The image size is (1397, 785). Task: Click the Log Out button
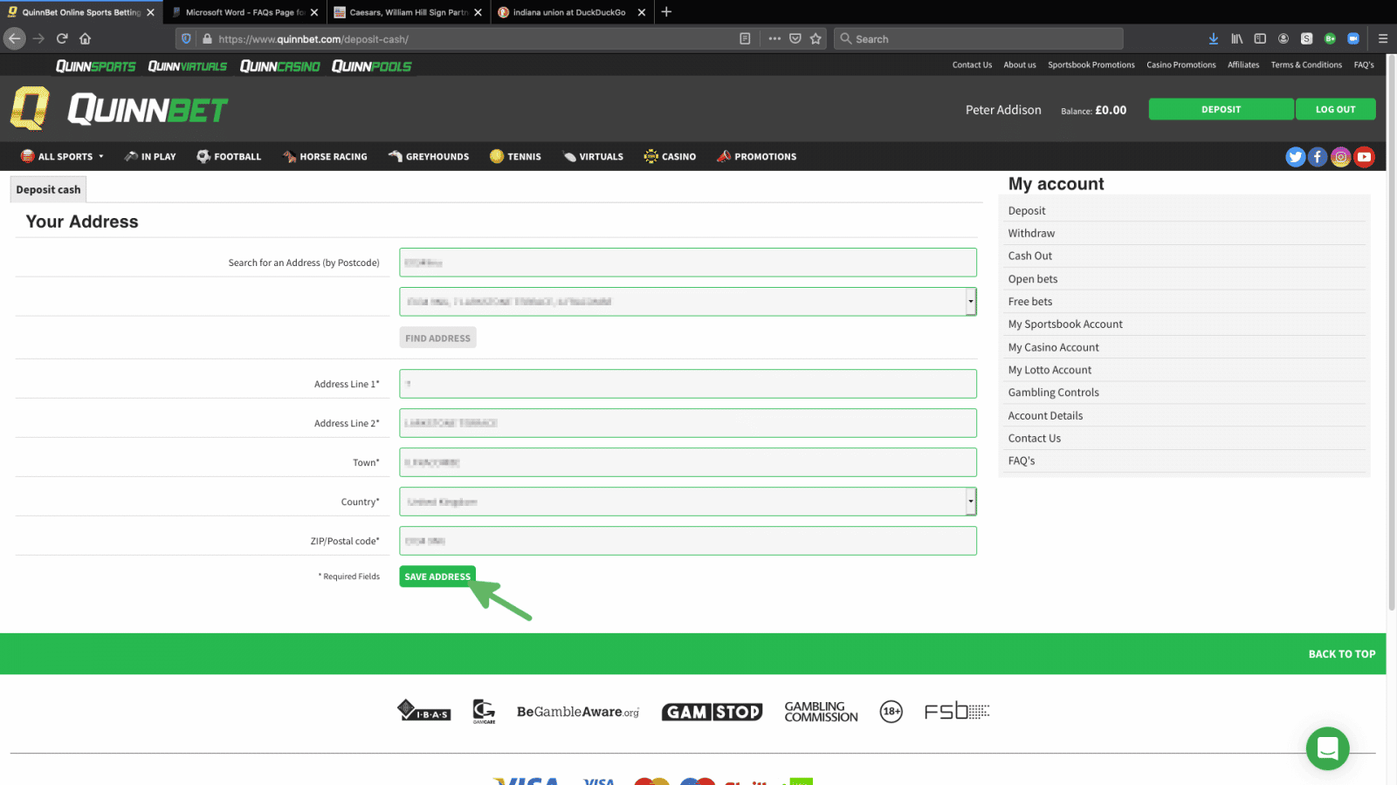point(1335,109)
